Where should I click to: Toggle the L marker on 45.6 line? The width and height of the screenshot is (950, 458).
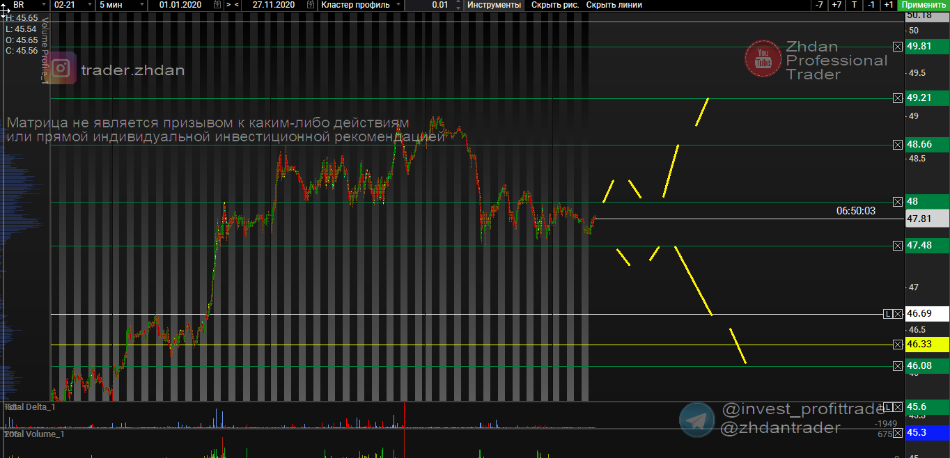point(887,407)
